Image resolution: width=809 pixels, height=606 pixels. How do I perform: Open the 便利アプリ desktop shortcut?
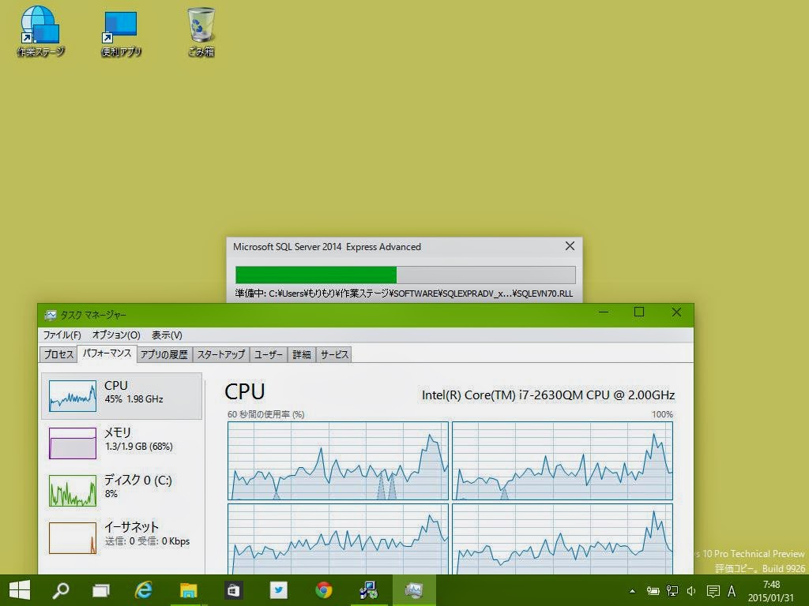(121, 33)
